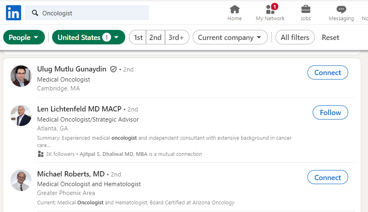Image resolution: width=368 pixels, height=212 pixels.
Task: Open My Network icon with notification badge
Action: [x=270, y=9]
